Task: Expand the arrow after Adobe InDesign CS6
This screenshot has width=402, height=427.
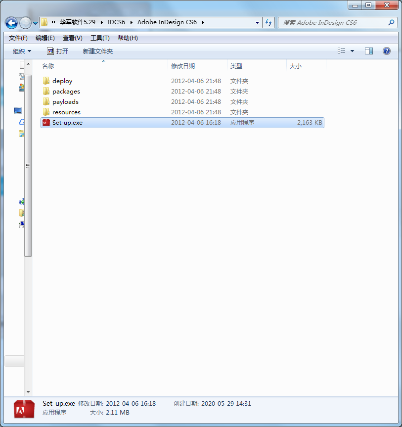Action: point(203,22)
